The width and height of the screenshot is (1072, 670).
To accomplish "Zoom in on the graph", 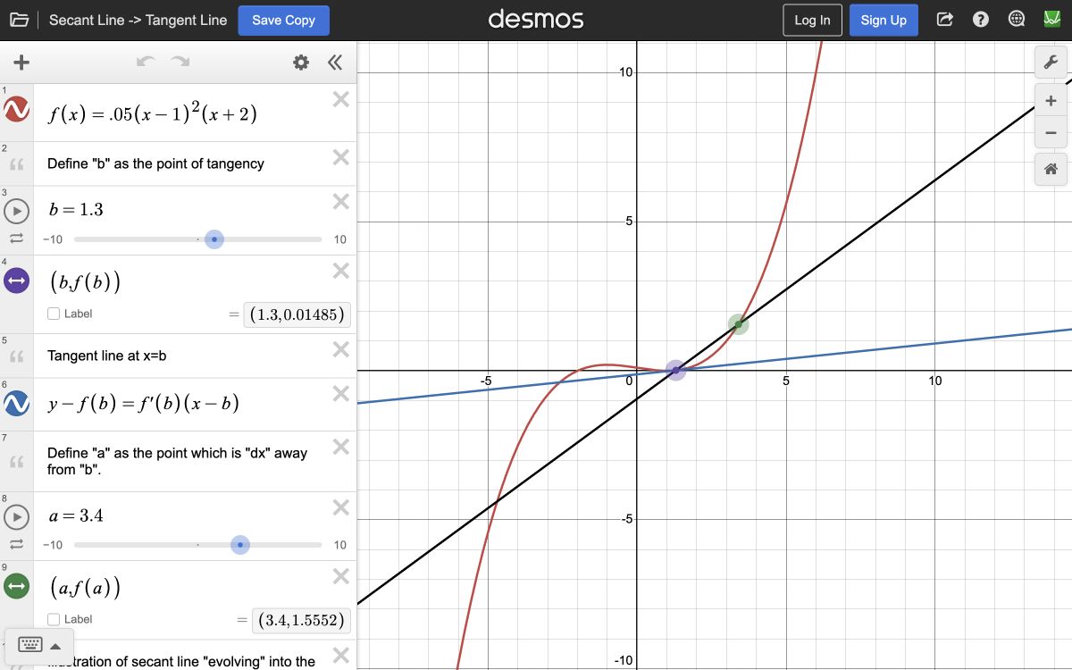I will [1051, 101].
